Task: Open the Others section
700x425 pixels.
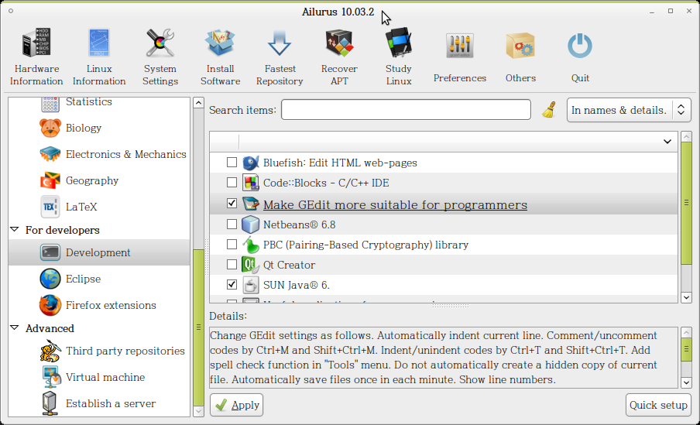Action: pos(520,57)
